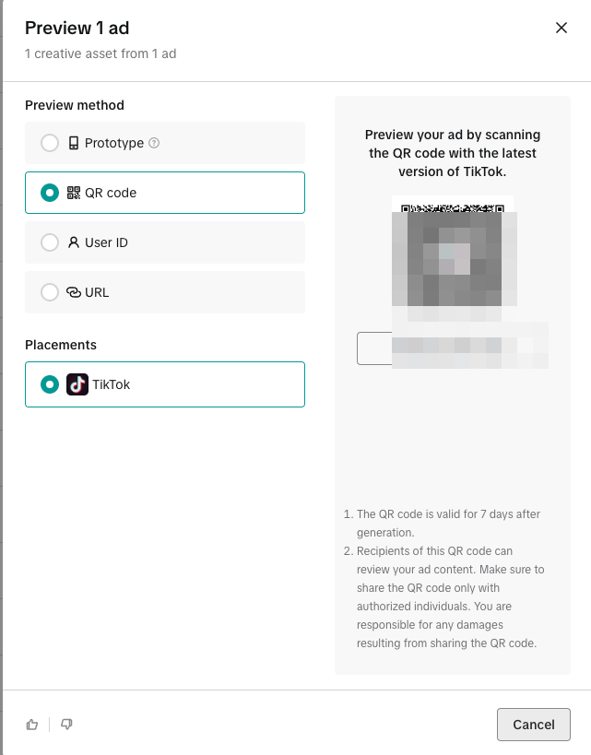Choose the URL preview method label
This screenshot has width=591, height=755.
point(97,292)
